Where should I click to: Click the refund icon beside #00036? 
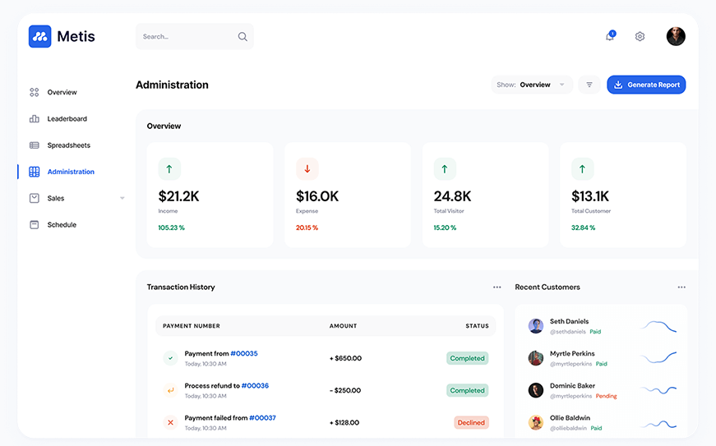click(x=170, y=390)
